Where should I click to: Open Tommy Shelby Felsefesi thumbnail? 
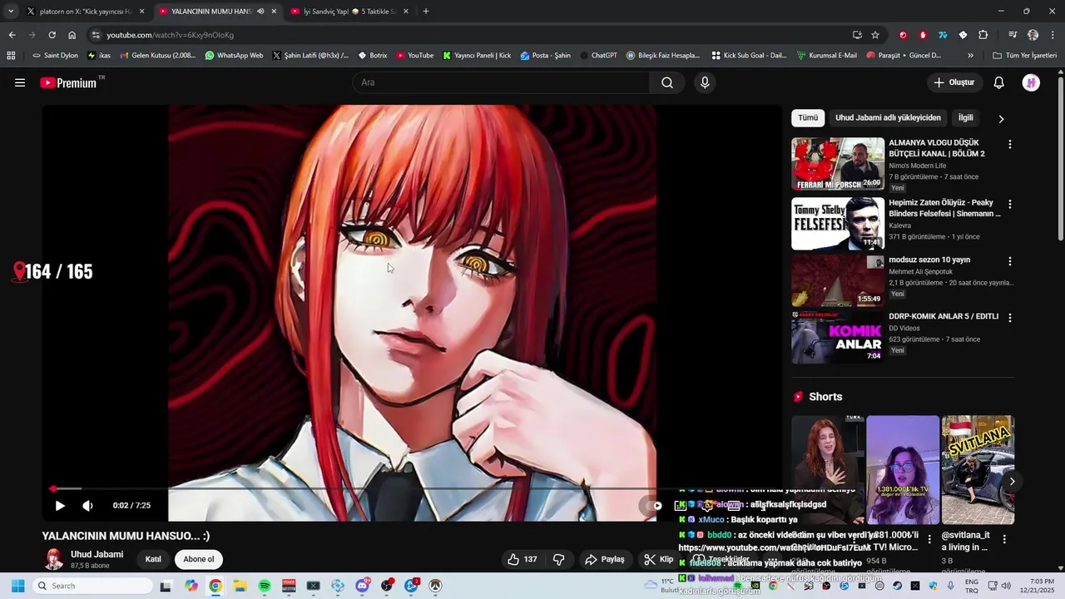(x=838, y=224)
